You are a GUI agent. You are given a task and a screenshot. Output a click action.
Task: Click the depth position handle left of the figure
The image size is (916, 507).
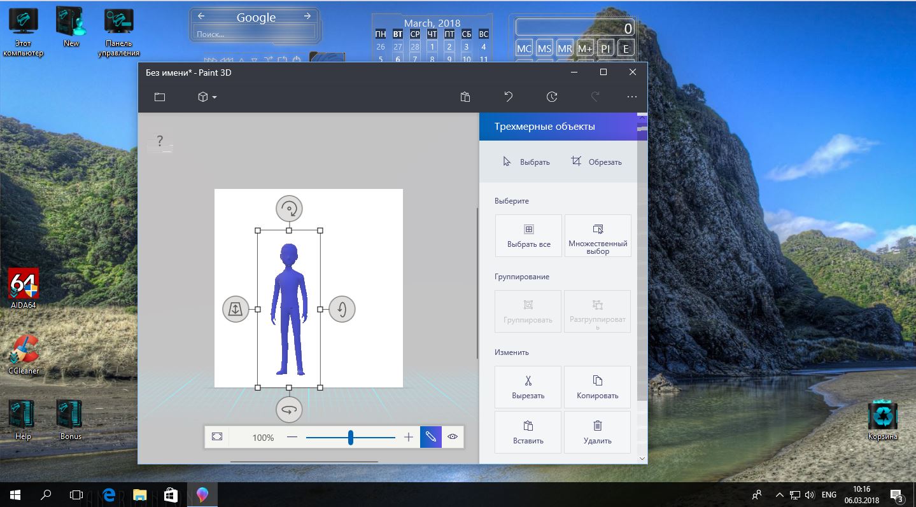point(236,309)
